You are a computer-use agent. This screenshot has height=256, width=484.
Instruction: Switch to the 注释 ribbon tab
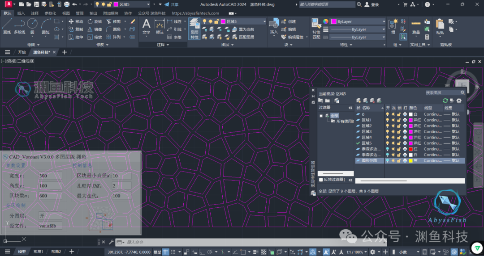pos(35,13)
